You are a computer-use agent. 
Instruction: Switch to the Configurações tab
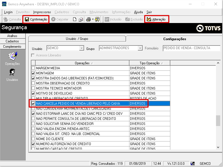pos(175,39)
